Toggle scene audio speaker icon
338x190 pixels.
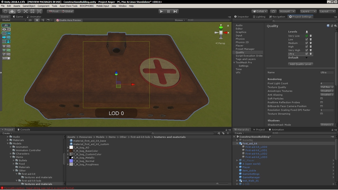coord(43,20)
